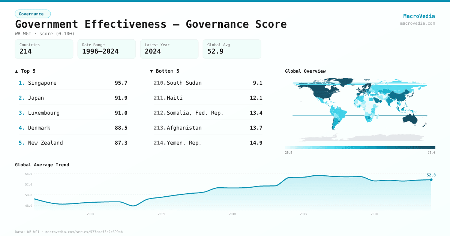Click Yemen's score 14.9

point(256,143)
